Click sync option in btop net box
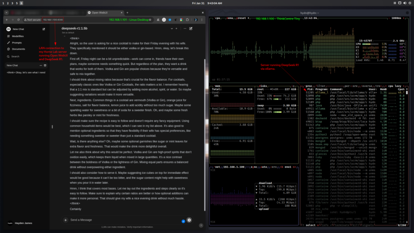Image resolution: width=414 pixels, height=233 pixels. coord(254,167)
